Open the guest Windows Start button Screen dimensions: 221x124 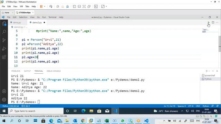pos(4,111)
